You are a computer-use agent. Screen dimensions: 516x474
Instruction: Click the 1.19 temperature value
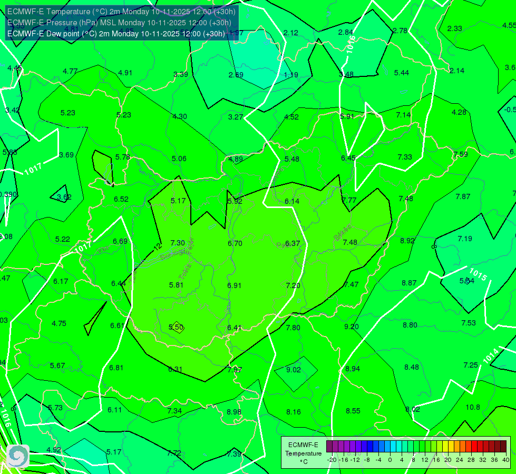(x=291, y=75)
